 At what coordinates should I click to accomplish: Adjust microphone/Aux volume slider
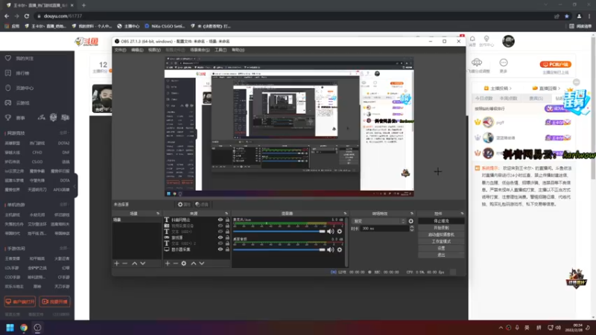[279, 232]
